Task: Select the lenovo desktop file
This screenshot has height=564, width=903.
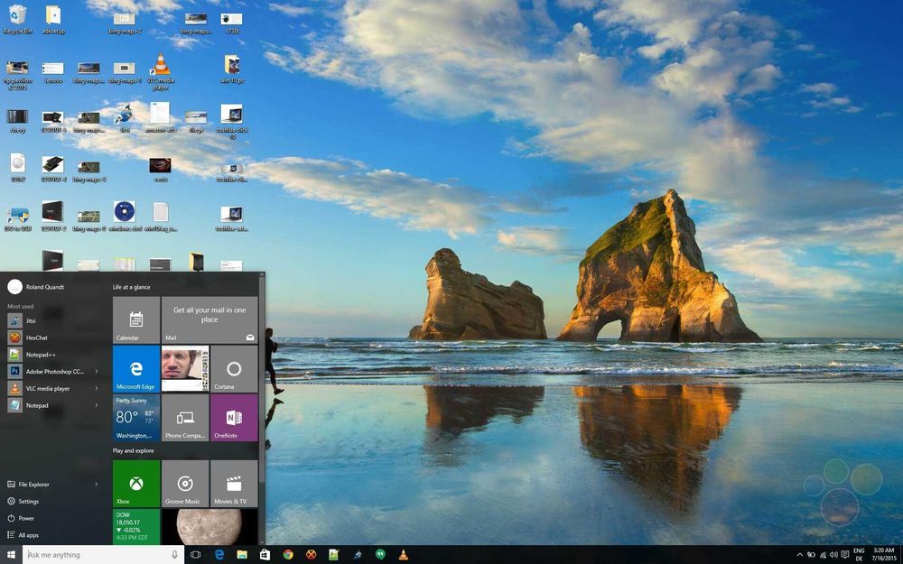Action: point(53,72)
